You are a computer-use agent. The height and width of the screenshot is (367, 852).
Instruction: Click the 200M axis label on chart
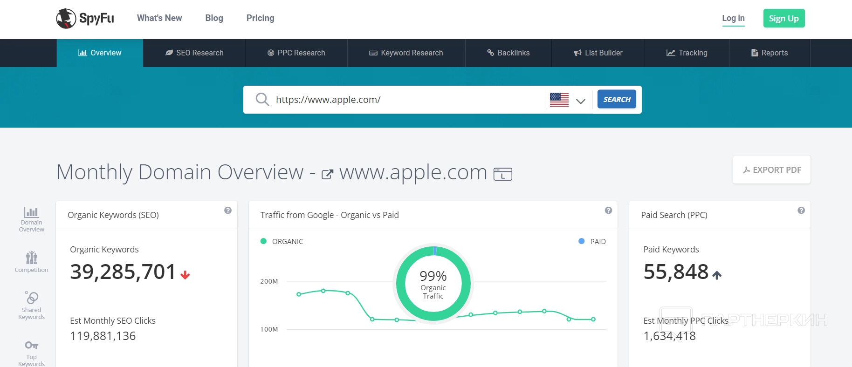tap(269, 281)
